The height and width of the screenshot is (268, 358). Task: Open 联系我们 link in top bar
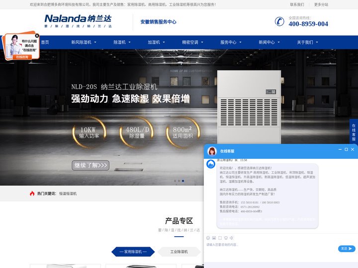click(x=297, y=4)
